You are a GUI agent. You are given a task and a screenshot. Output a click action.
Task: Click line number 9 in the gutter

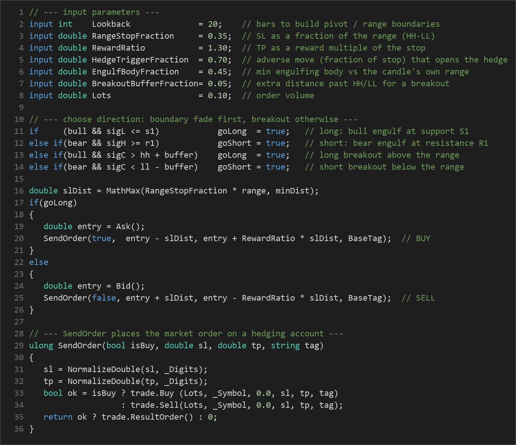21,108
